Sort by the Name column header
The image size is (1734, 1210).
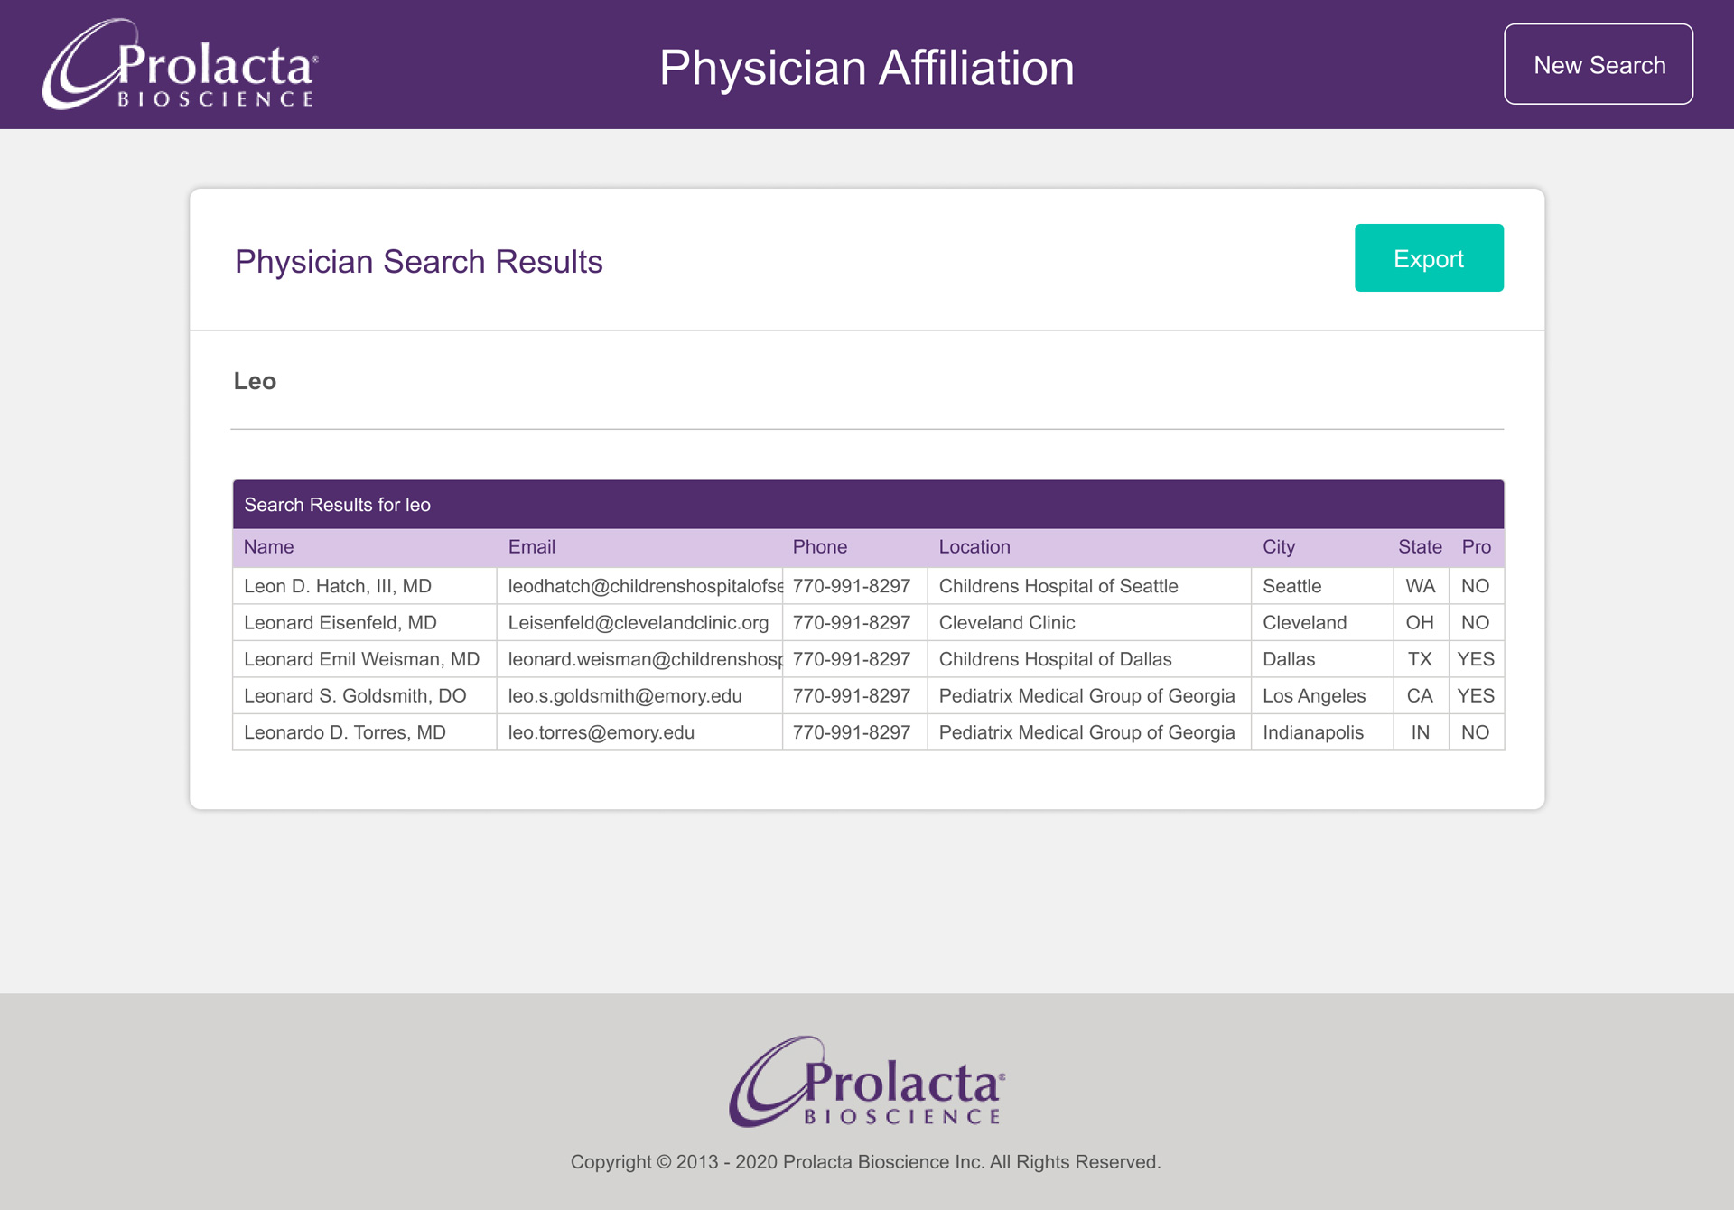[268, 547]
